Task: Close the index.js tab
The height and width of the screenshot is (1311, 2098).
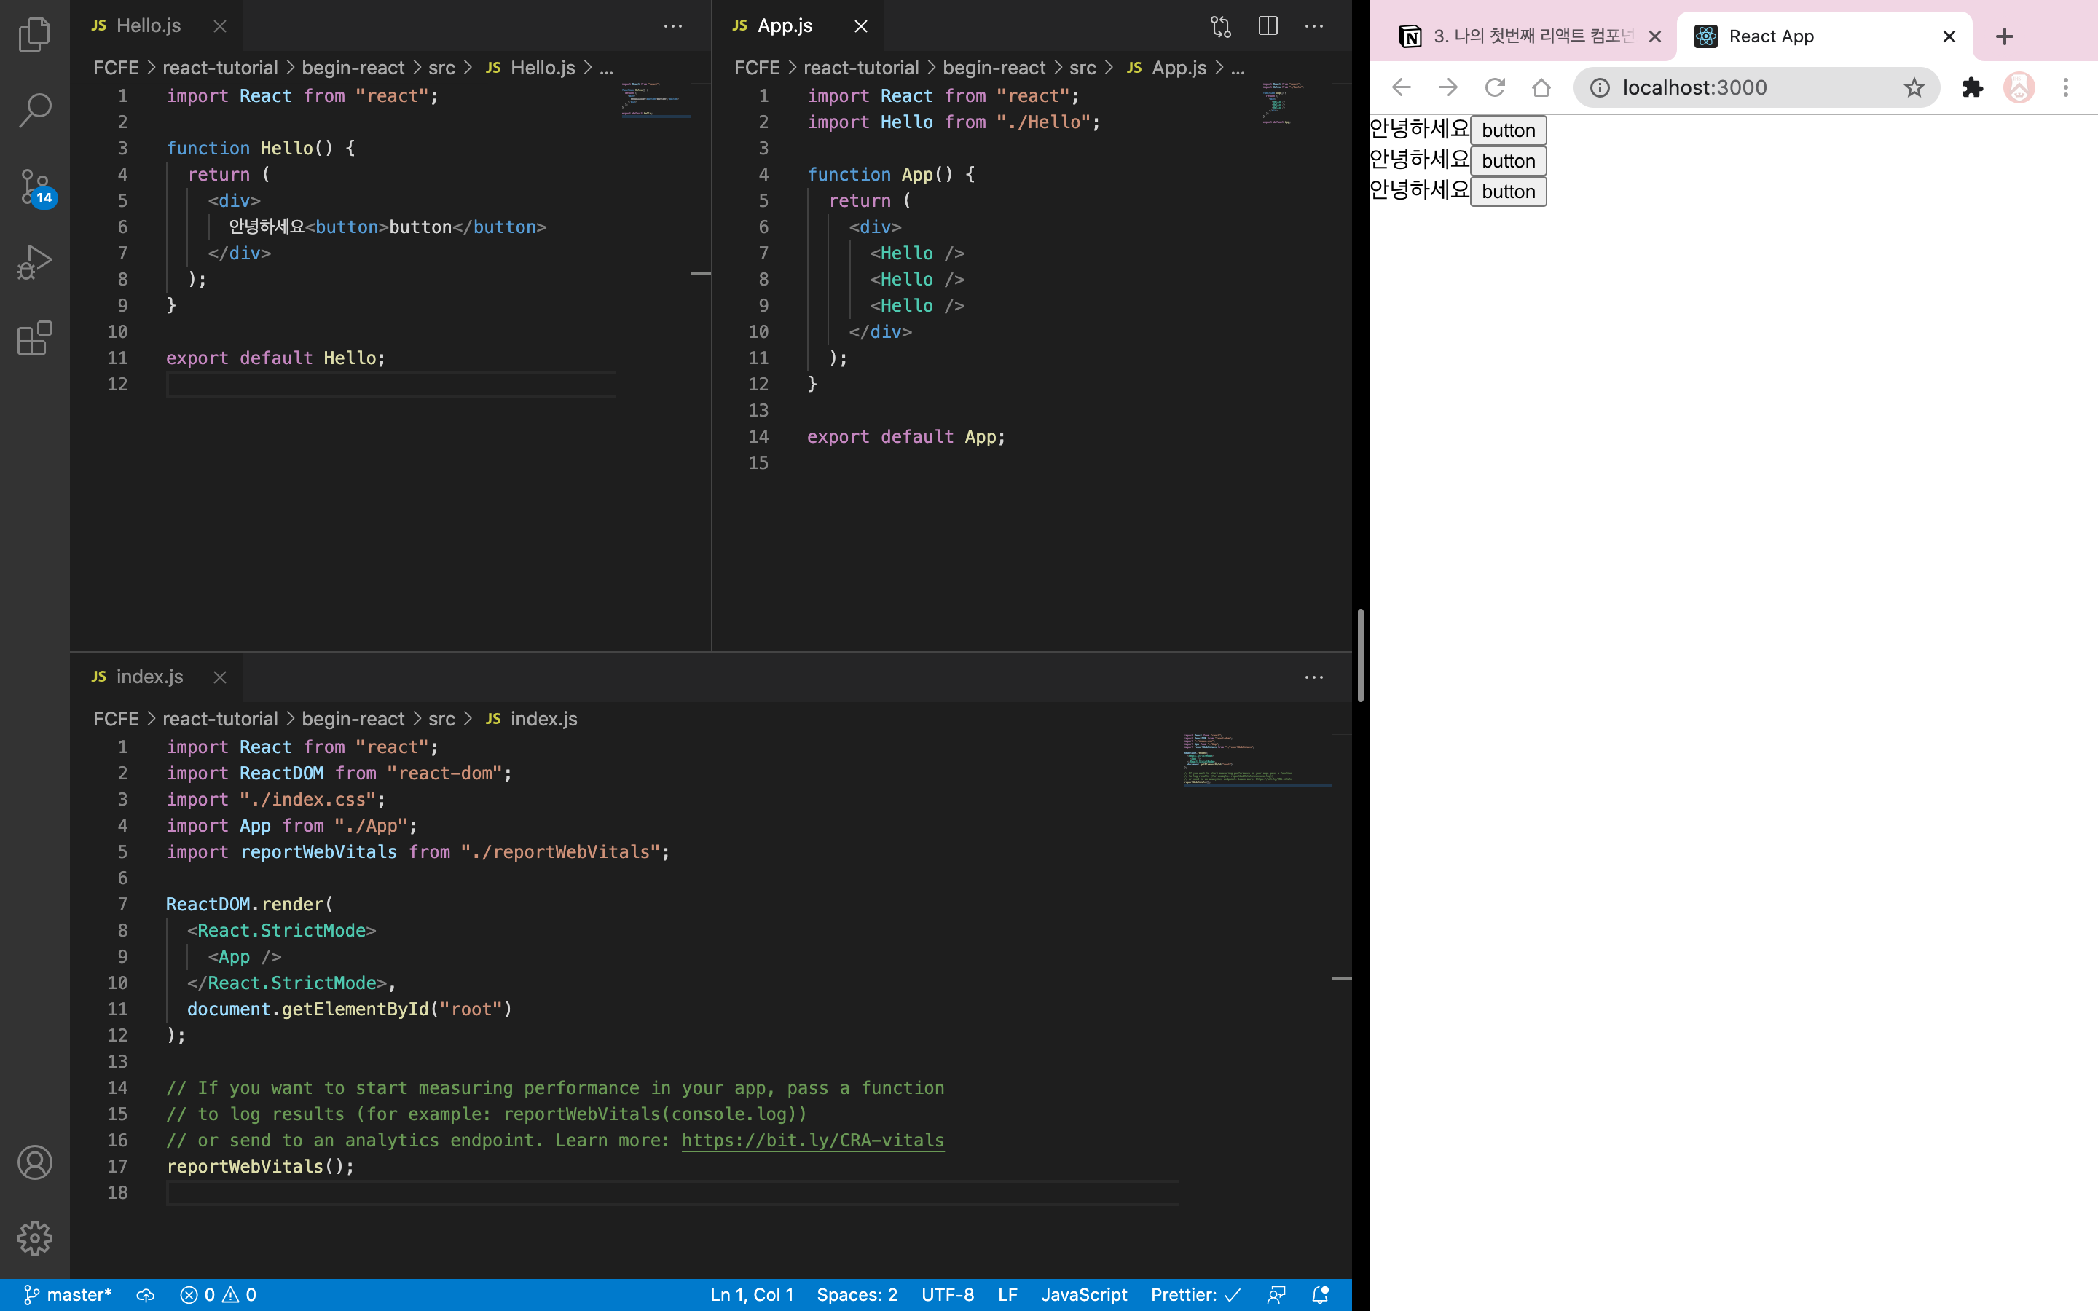Action: point(220,677)
